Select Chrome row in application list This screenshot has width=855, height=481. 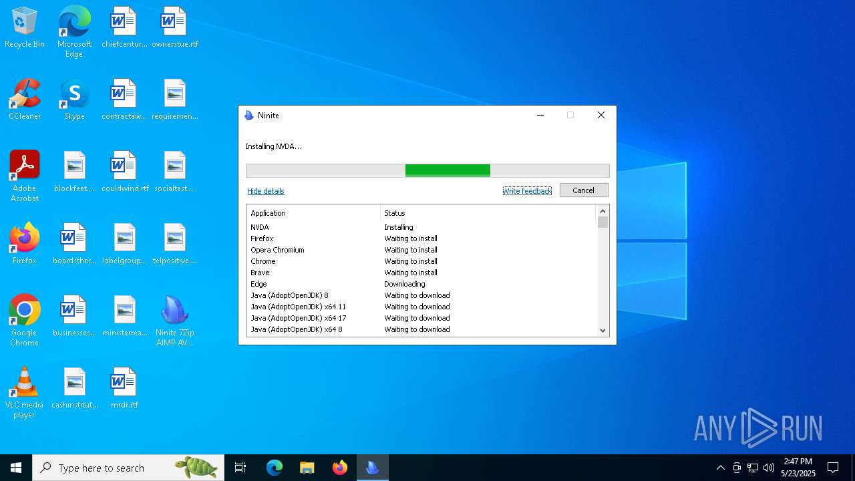point(421,261)
